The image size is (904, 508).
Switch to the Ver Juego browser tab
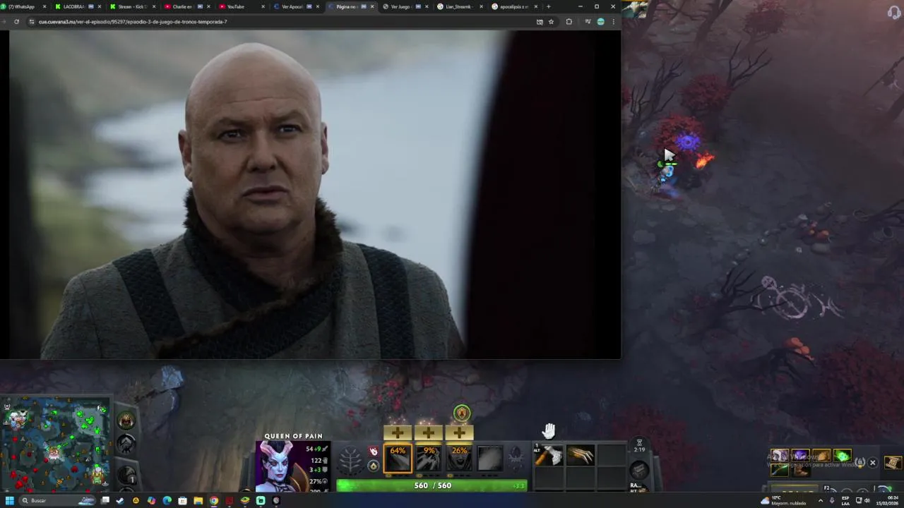[406, 6]
